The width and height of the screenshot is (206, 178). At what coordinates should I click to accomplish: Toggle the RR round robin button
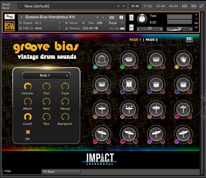coord(28,132)
